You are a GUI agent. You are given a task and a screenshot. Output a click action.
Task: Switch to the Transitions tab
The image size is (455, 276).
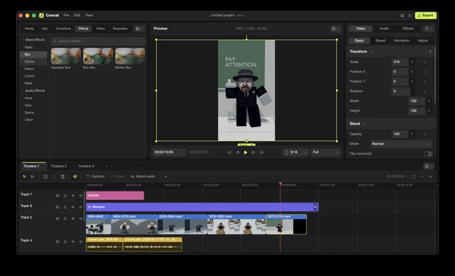pos(63,28)
